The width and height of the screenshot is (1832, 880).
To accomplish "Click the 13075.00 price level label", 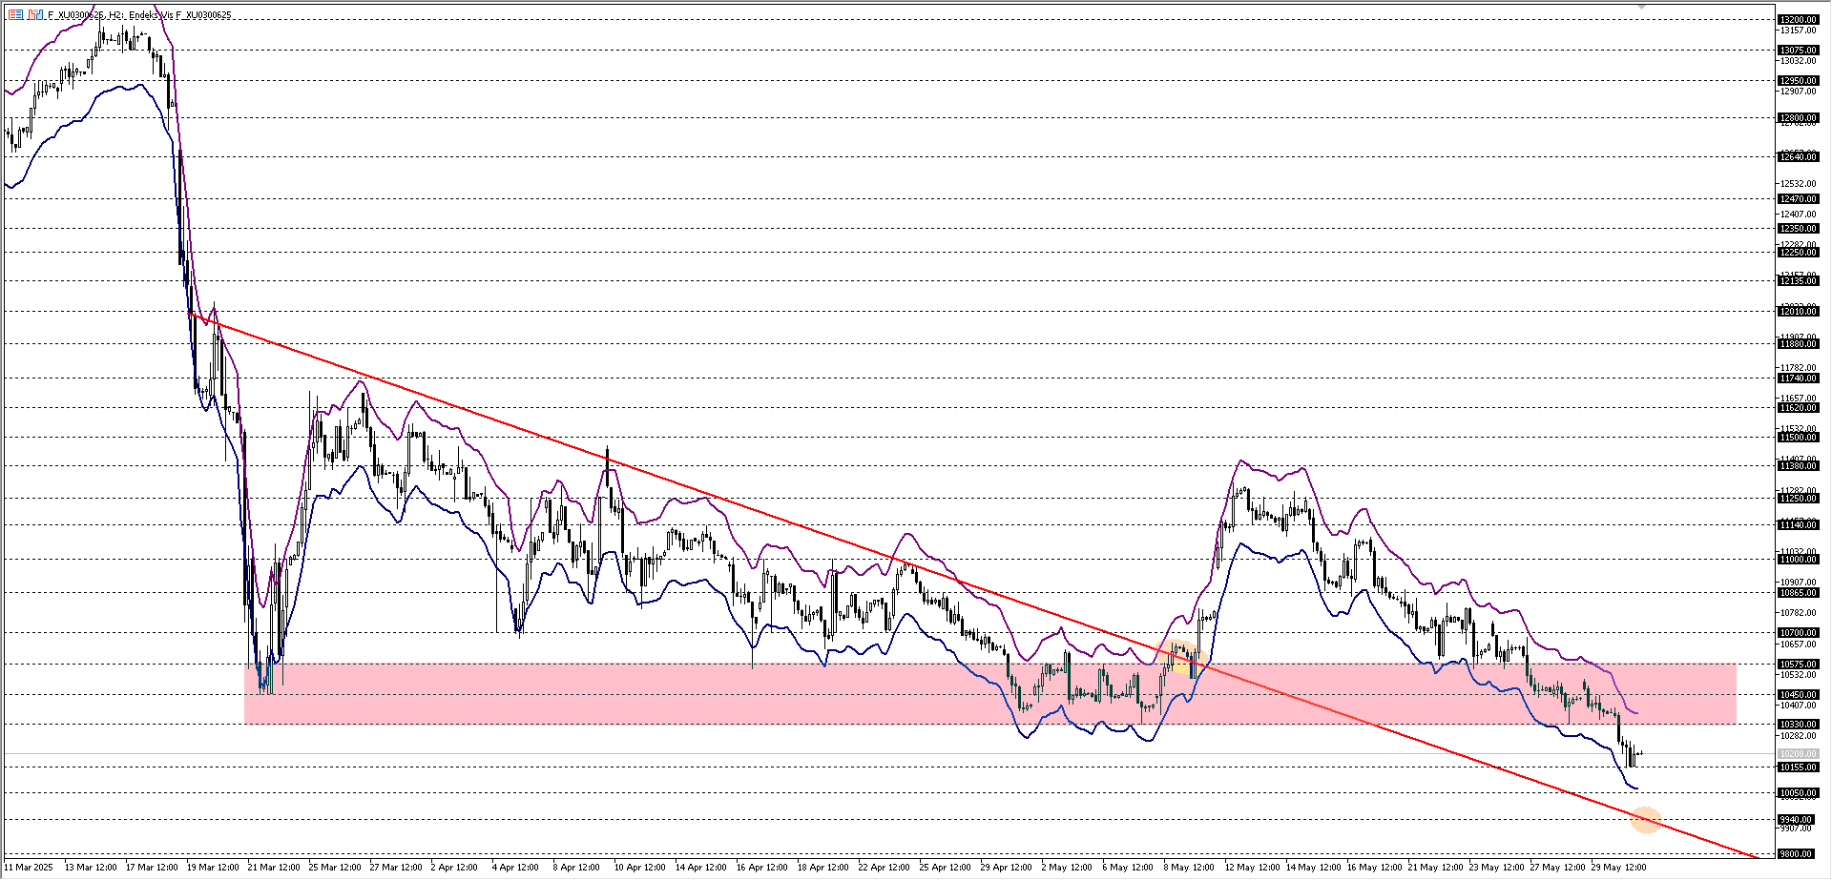I will point(1799,50).
